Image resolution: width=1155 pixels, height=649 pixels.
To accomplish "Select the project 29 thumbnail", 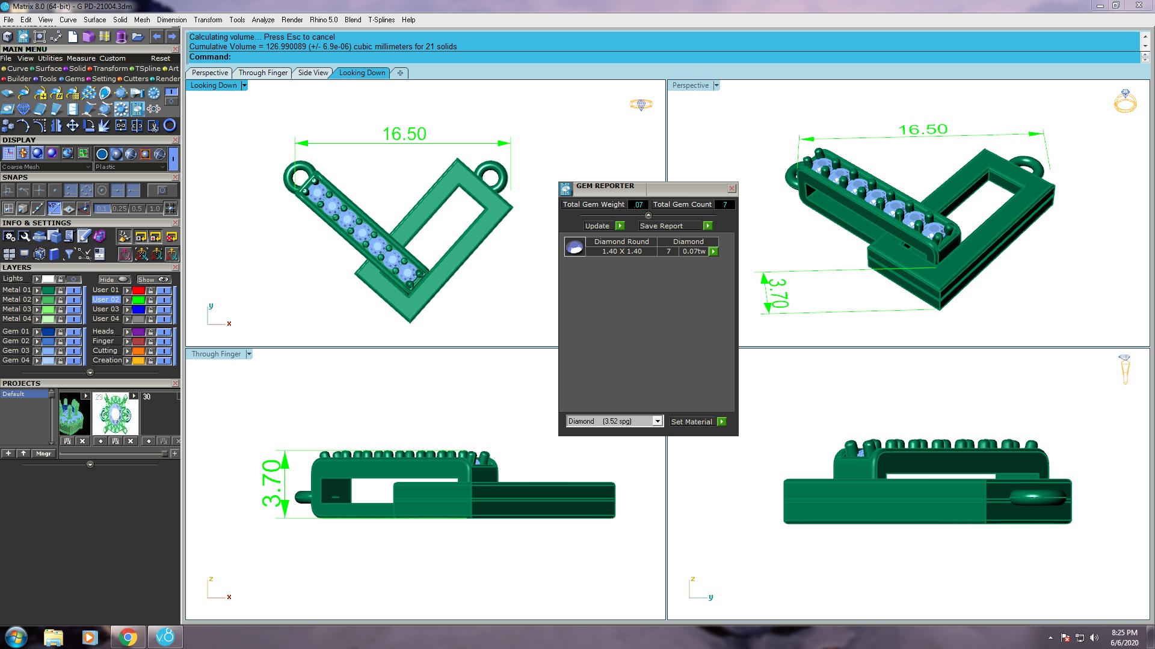I will [115, 414].
